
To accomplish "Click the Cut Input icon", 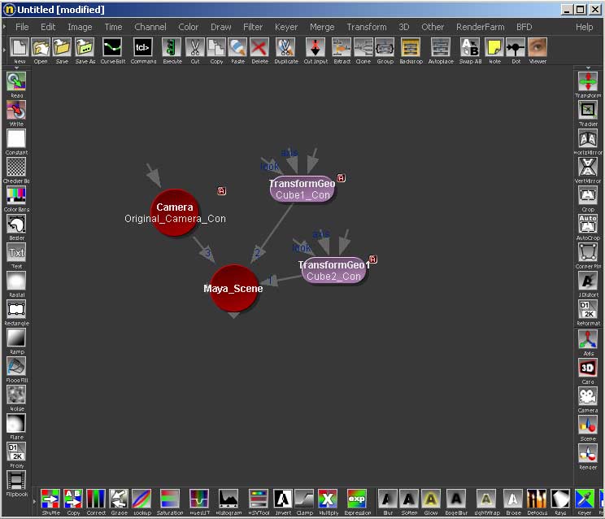I will [316, 48].
